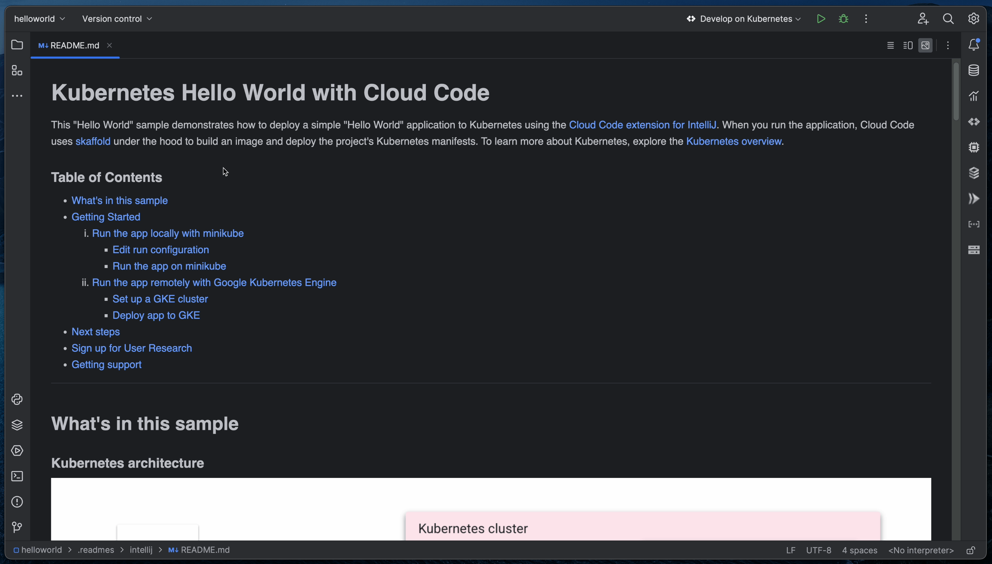
Task: Open the Services tool window
Action: pyautogui.click(x=17, y=451)
